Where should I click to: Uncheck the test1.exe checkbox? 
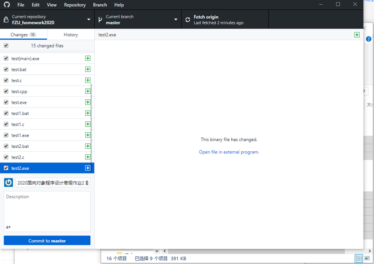[x=6, y=135]
